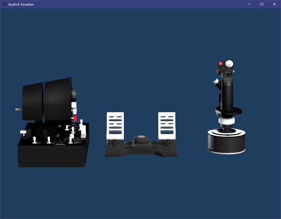
Task: Click the Joystick Visualizer app icon in title bar
Action: click(x=4, y=4)
